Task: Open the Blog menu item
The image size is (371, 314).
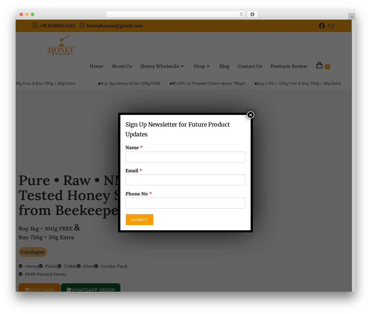Action: pos(224,66)
